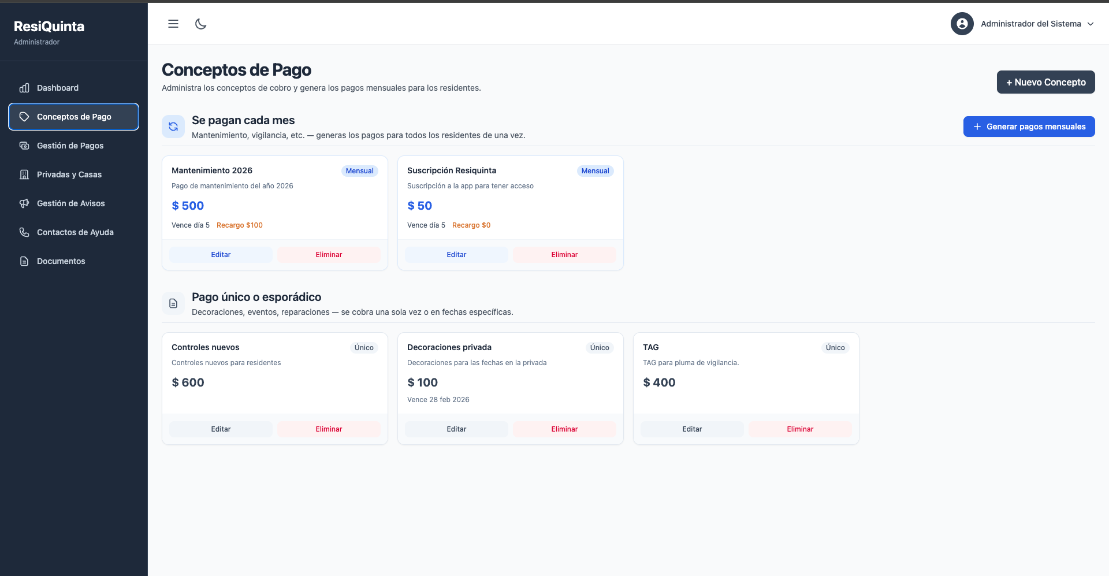The height and width of the screenshot is (576, 1109).
Task: Delete the Mantenimiento 2026 concept
Action: click(329, 255)
